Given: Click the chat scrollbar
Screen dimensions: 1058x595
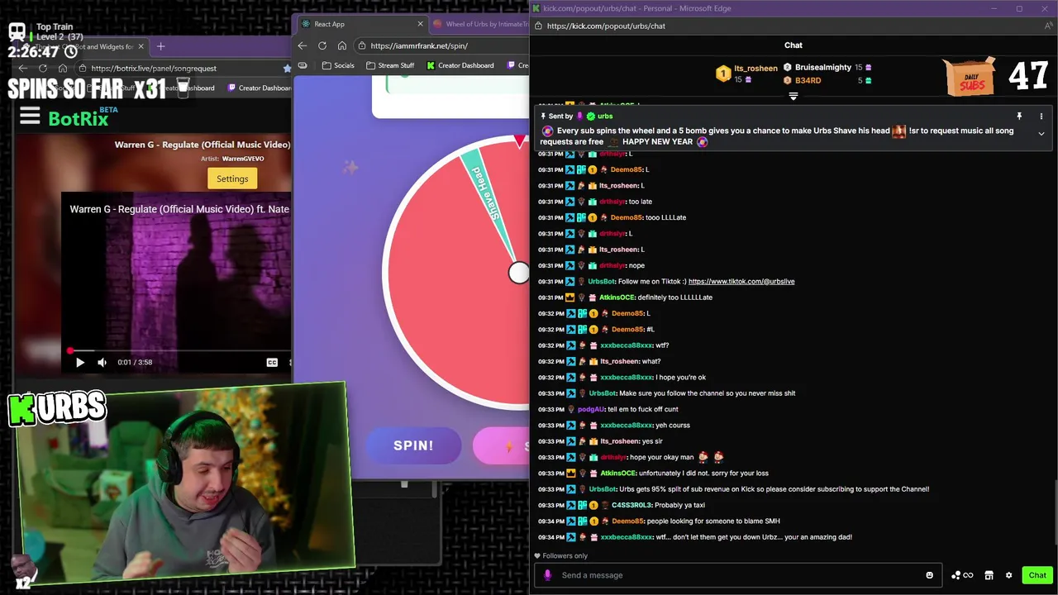Looking at the screenshot, I should (1054, 512).
